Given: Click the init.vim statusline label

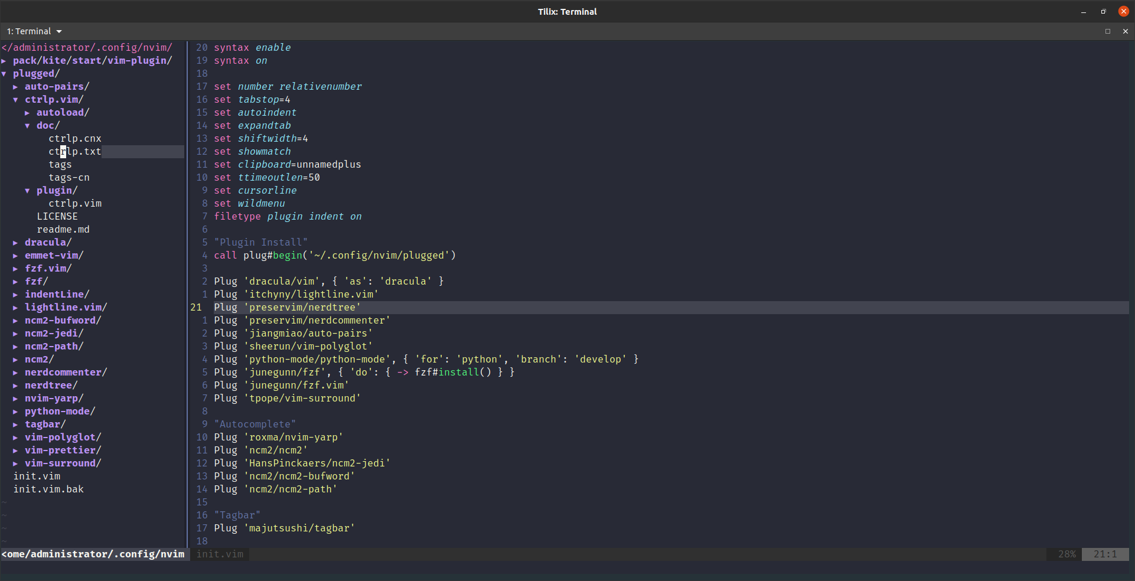Looking at the screenshot, I should [220, 554].
